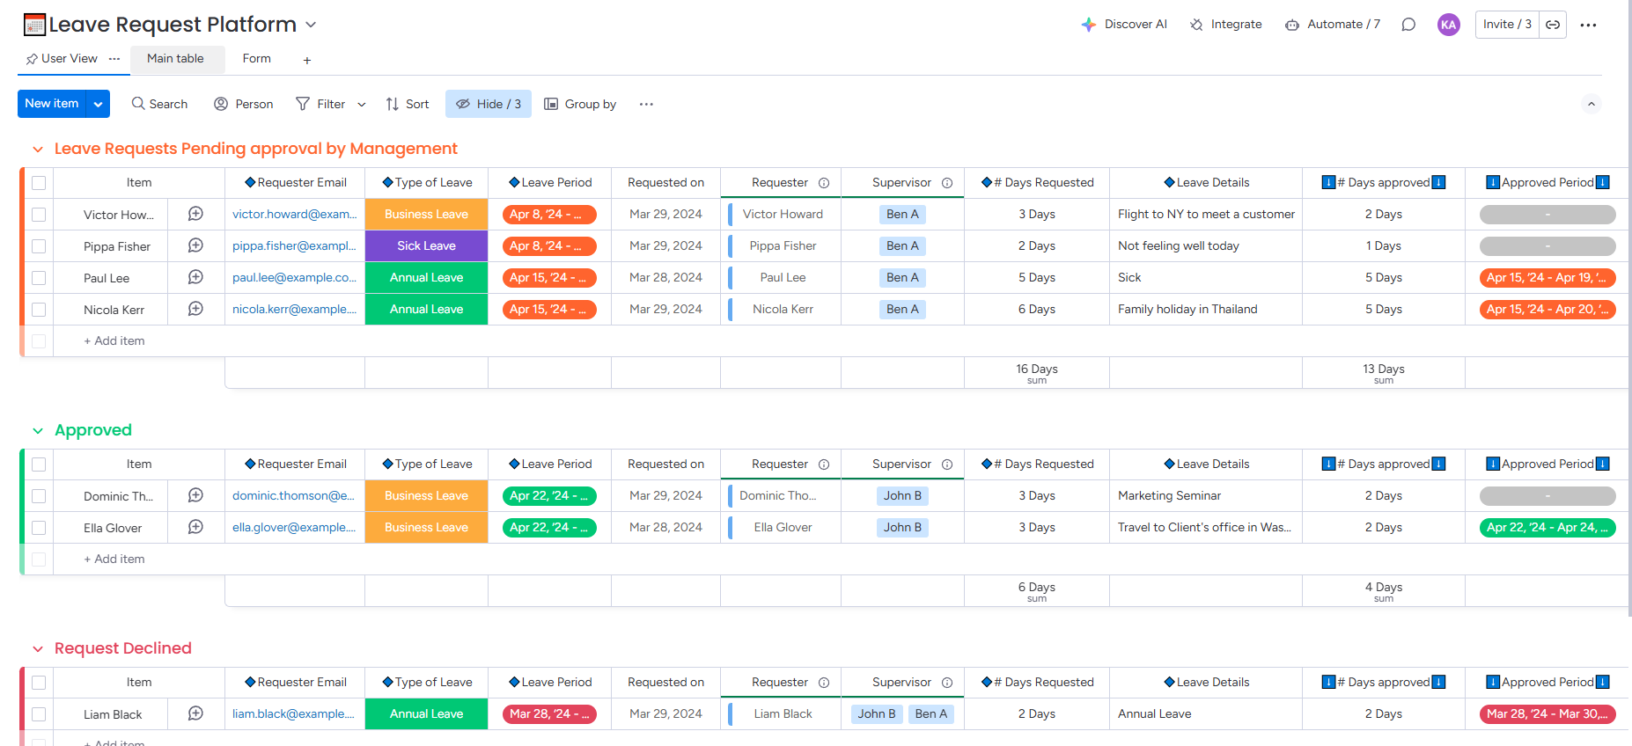Open conversation icon for Ella Glover row
The image size is (1632, 746).
pyautogui.click(x=195, y=527)
